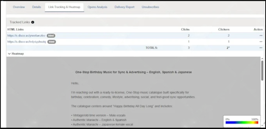This screenshot has width=266, height=129.
Task: Click the heatmap color scale legend
Action: 242,122
